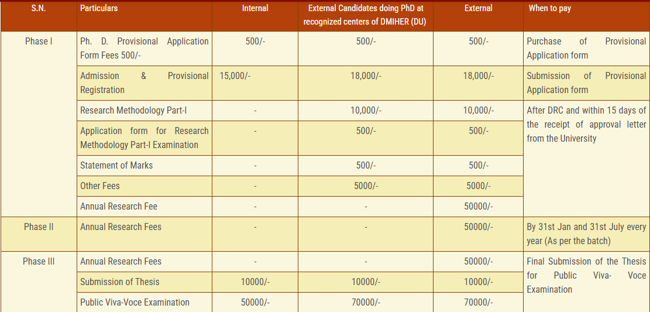The image size is (650, 312).
Task: Select the Research Methodology Part-I cell
Action: (133, 111)
